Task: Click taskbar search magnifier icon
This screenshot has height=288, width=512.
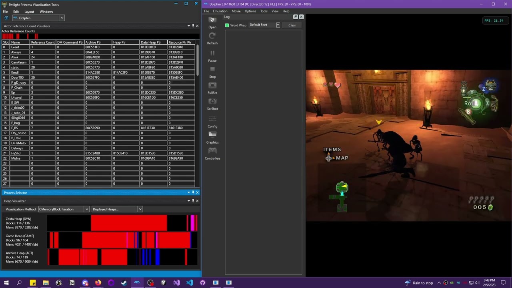Action: click(19, 283)
